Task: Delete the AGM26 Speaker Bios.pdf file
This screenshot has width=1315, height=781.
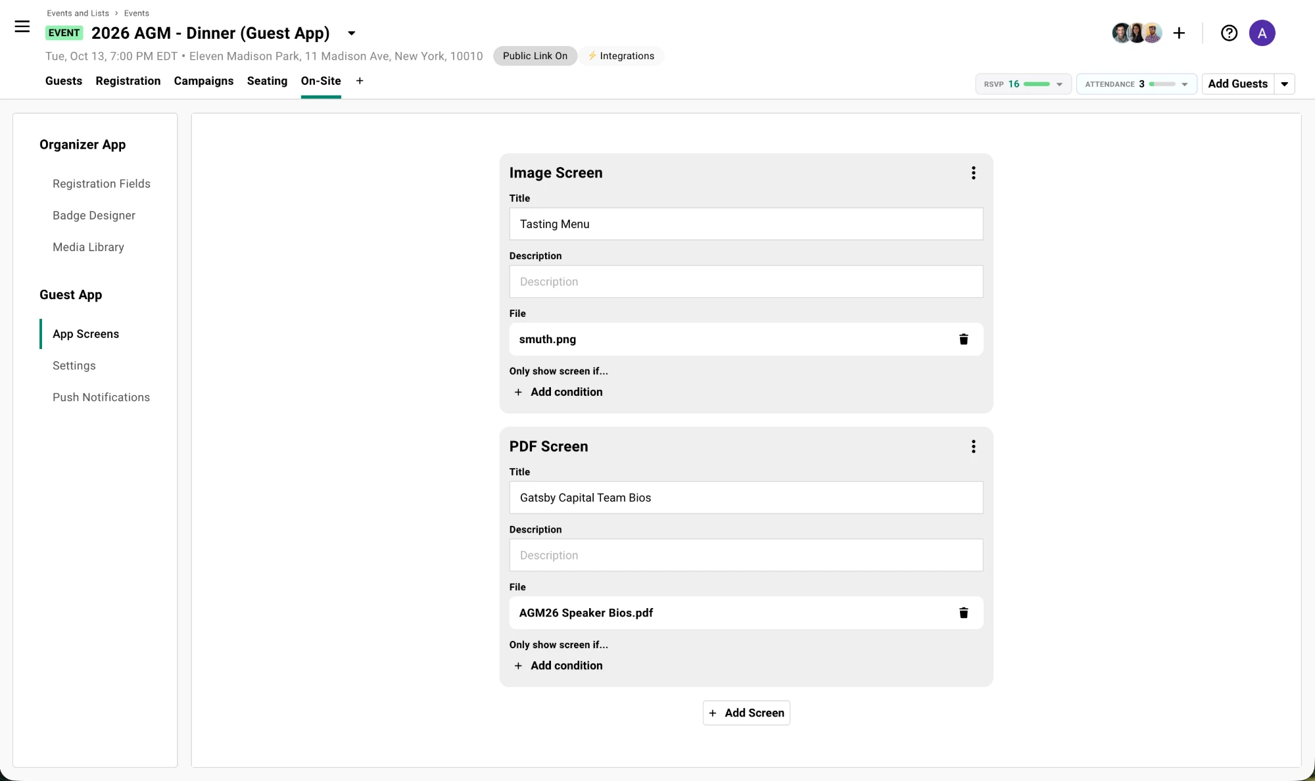Action: pos(963,613)
